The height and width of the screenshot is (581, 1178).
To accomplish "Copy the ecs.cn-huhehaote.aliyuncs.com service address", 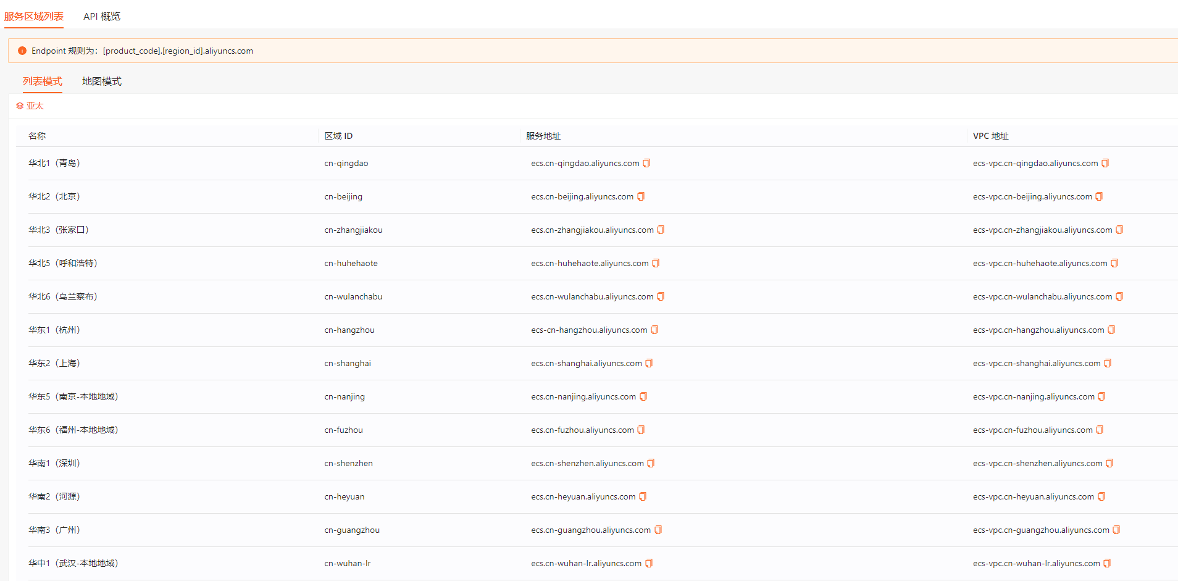I will (x=656, y=263).
